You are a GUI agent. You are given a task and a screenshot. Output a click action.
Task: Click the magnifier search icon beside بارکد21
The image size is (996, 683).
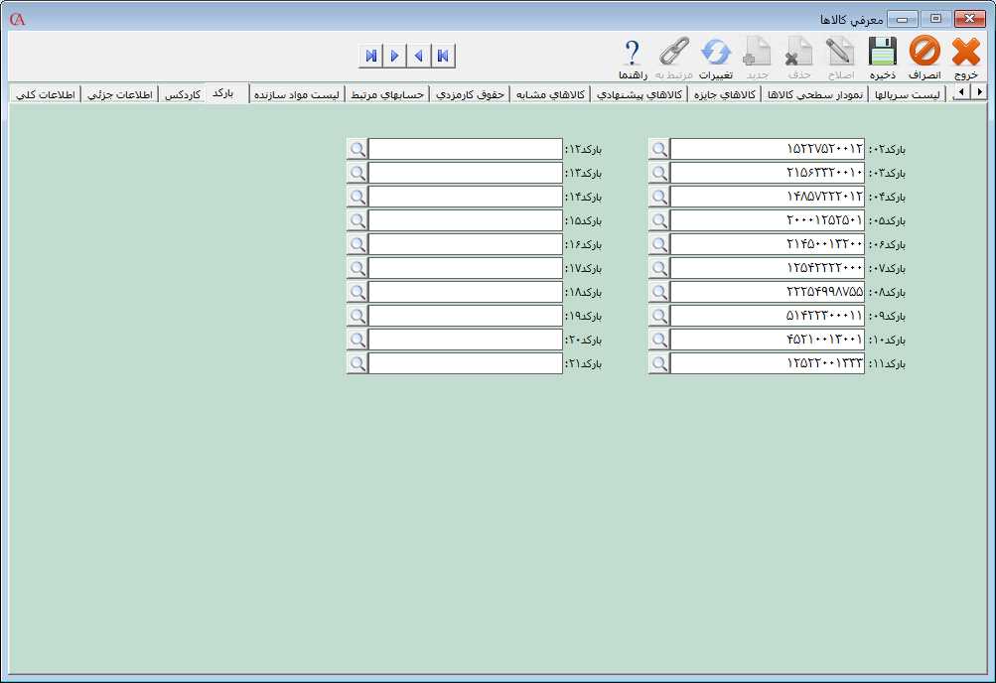click(356, 363)
